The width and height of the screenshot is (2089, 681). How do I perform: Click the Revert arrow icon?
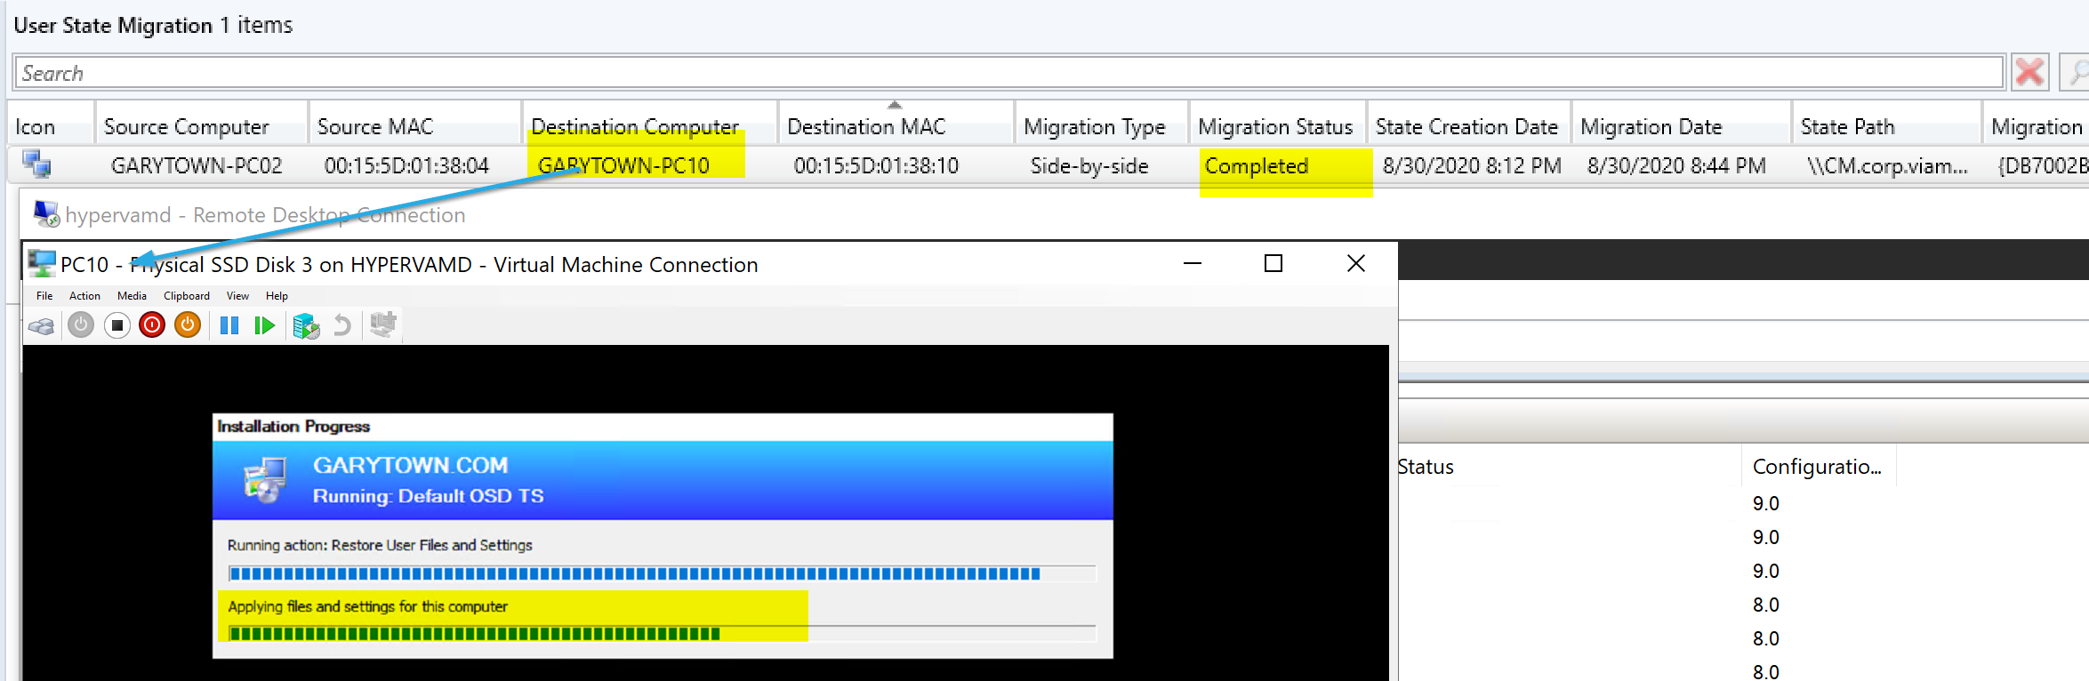coord(342,325)
